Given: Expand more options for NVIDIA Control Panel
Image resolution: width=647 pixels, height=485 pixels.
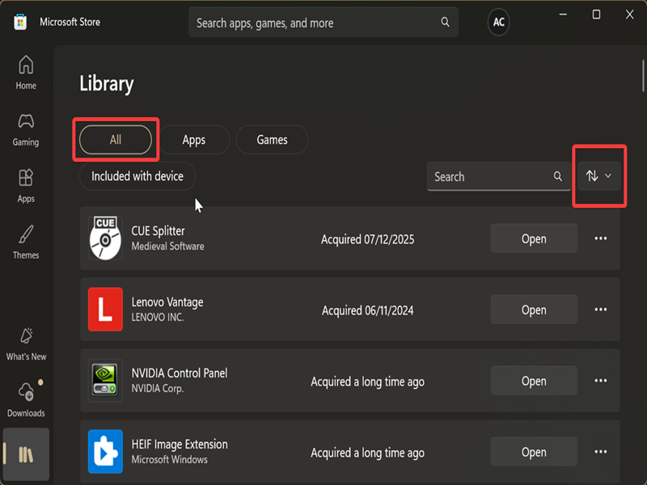Looking at the screenshot, I should (x=600, y=382).
